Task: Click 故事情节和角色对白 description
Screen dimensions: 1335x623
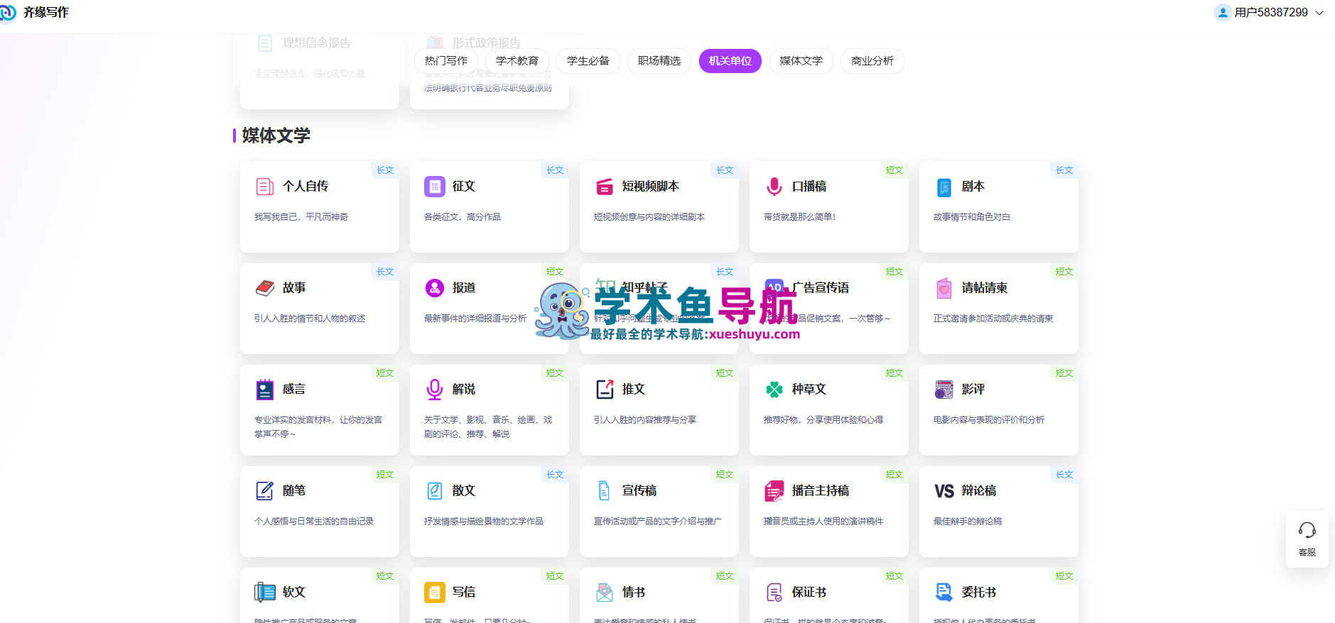Action: 972,217
